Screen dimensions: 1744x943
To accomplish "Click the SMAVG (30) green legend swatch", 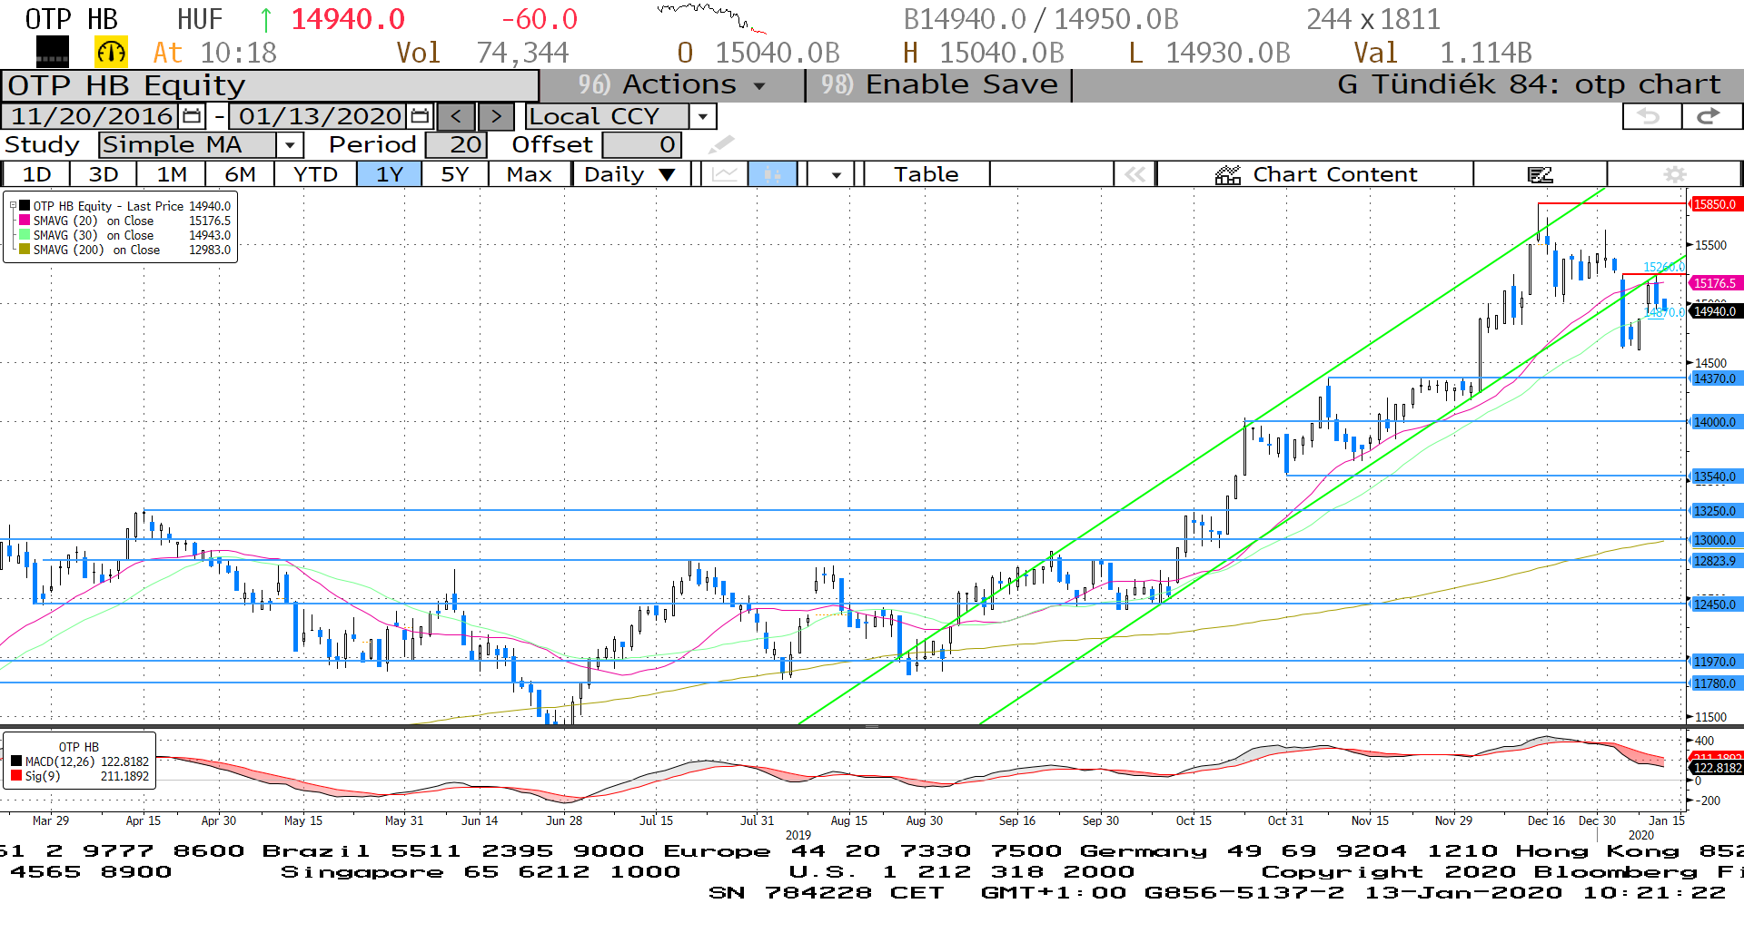I will tap(25, 235).
